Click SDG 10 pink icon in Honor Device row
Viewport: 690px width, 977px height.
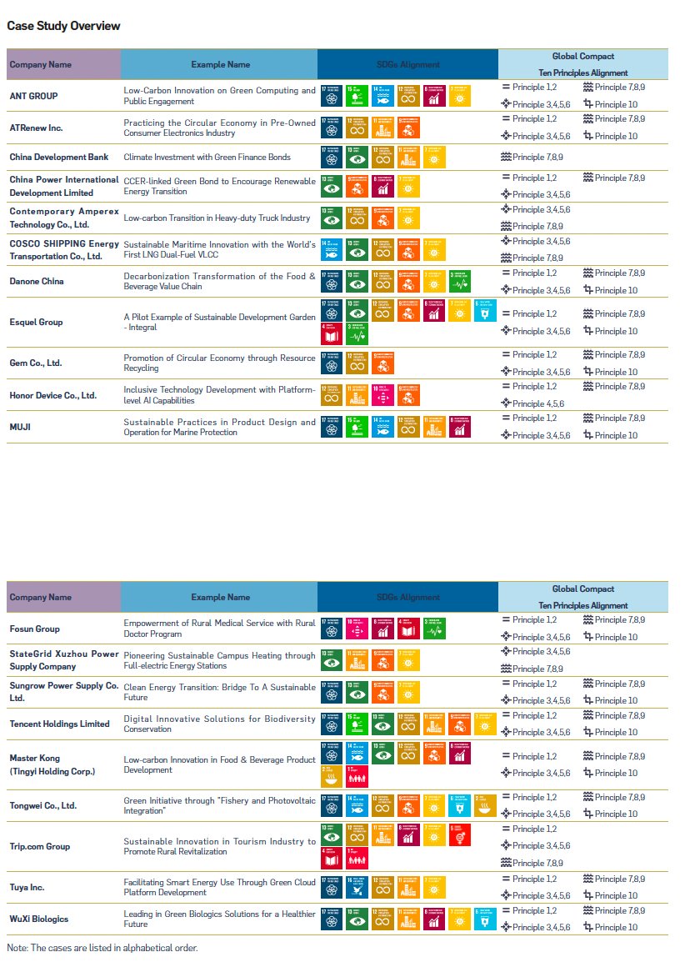pyautogui.click(x=383, y=394)
